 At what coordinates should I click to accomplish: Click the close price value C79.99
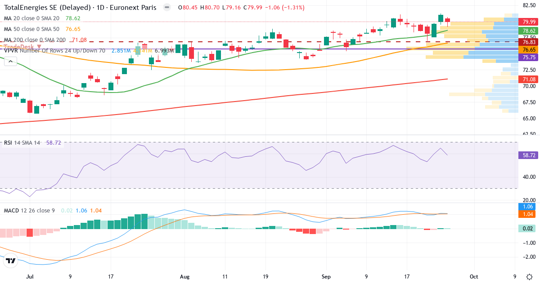tap(253, 8)
